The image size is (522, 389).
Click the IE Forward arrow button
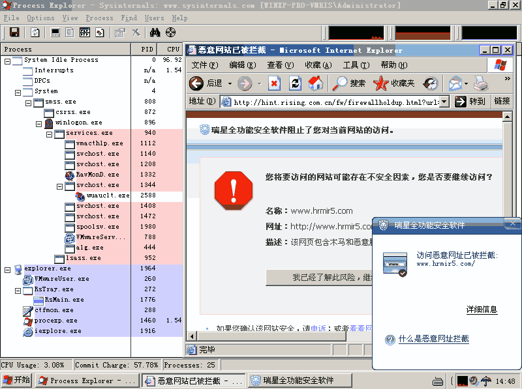(245, 83)
